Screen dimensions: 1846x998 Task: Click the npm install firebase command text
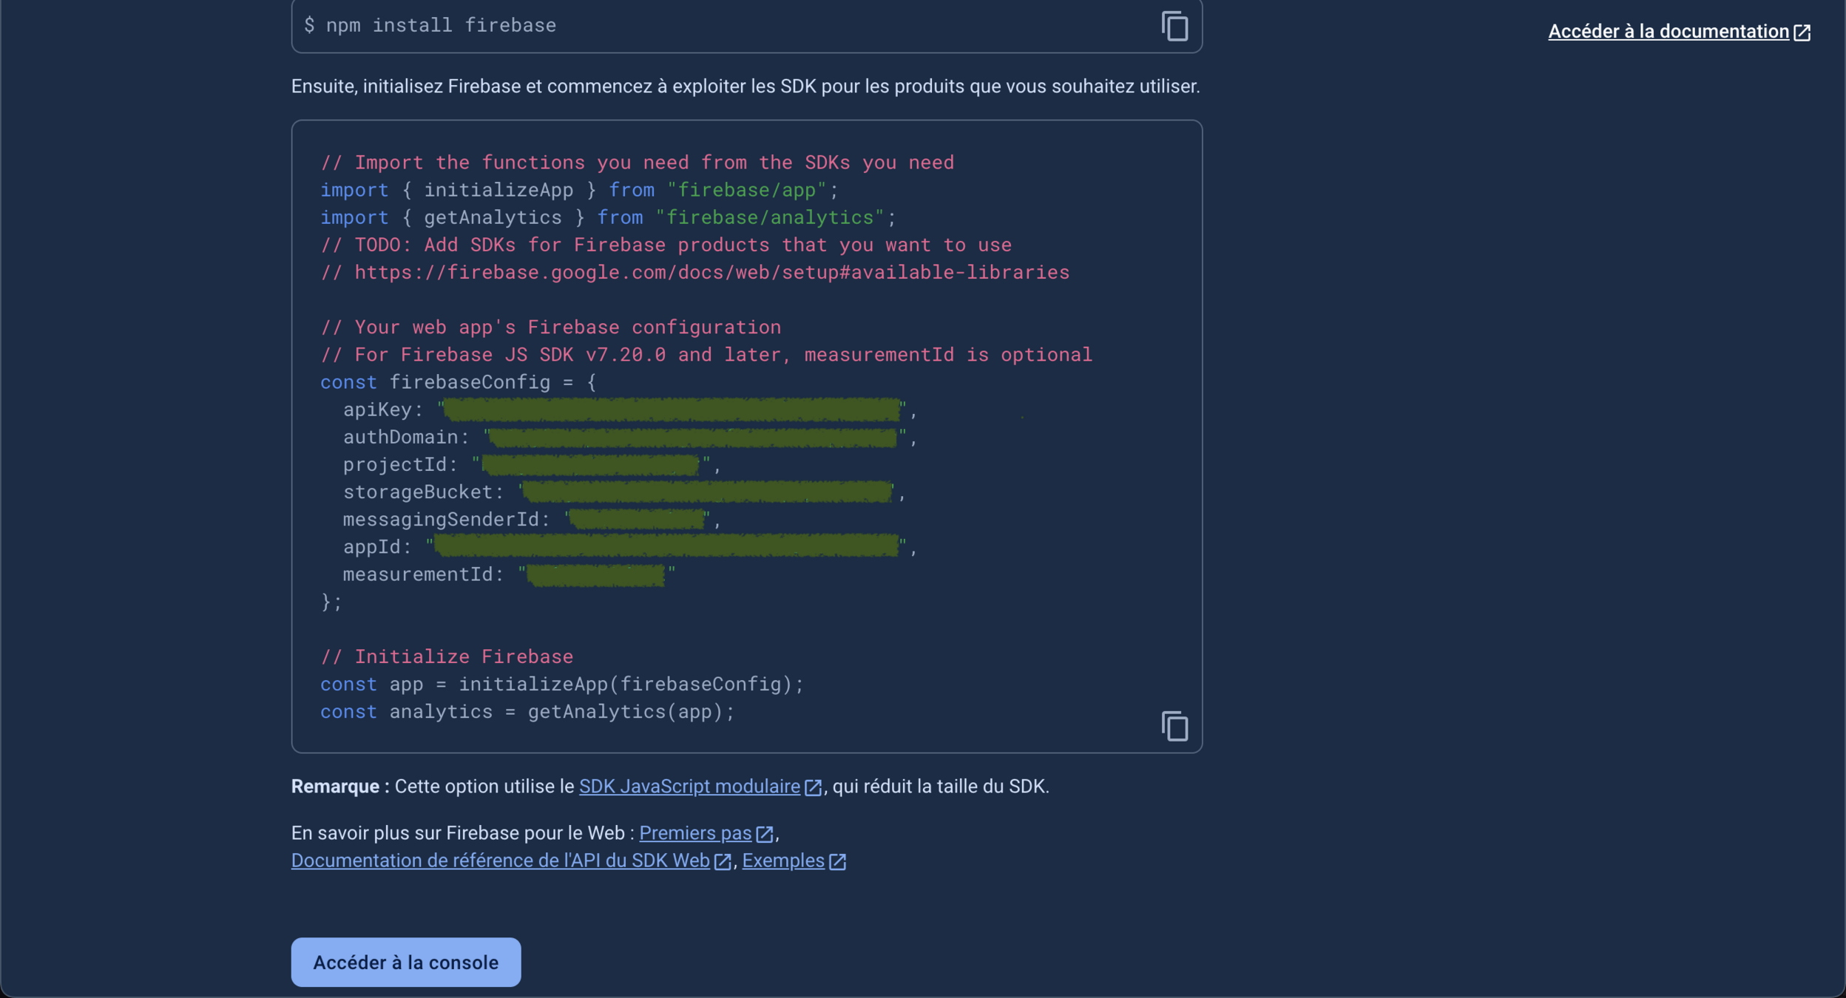click(x=441, y=26)
